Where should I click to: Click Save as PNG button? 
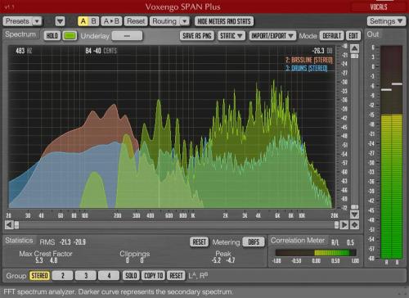pyautogui.click(x=197, y=36)
